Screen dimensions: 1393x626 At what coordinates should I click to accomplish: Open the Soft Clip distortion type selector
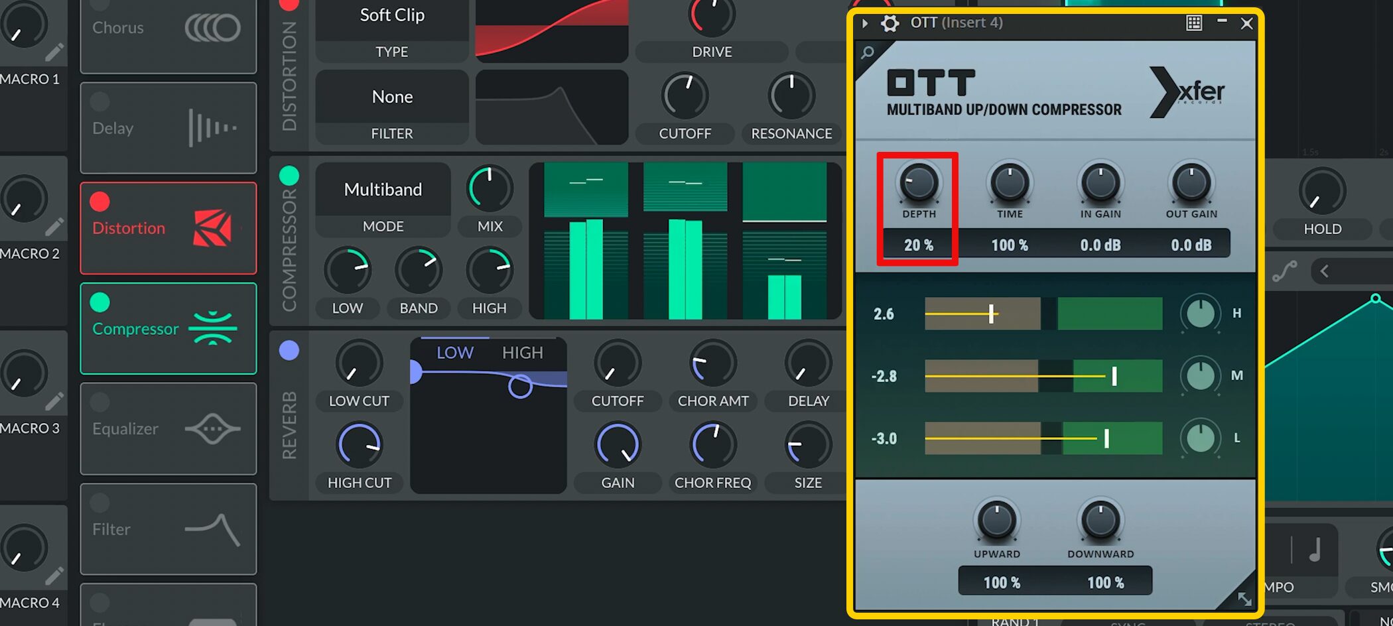392,16
